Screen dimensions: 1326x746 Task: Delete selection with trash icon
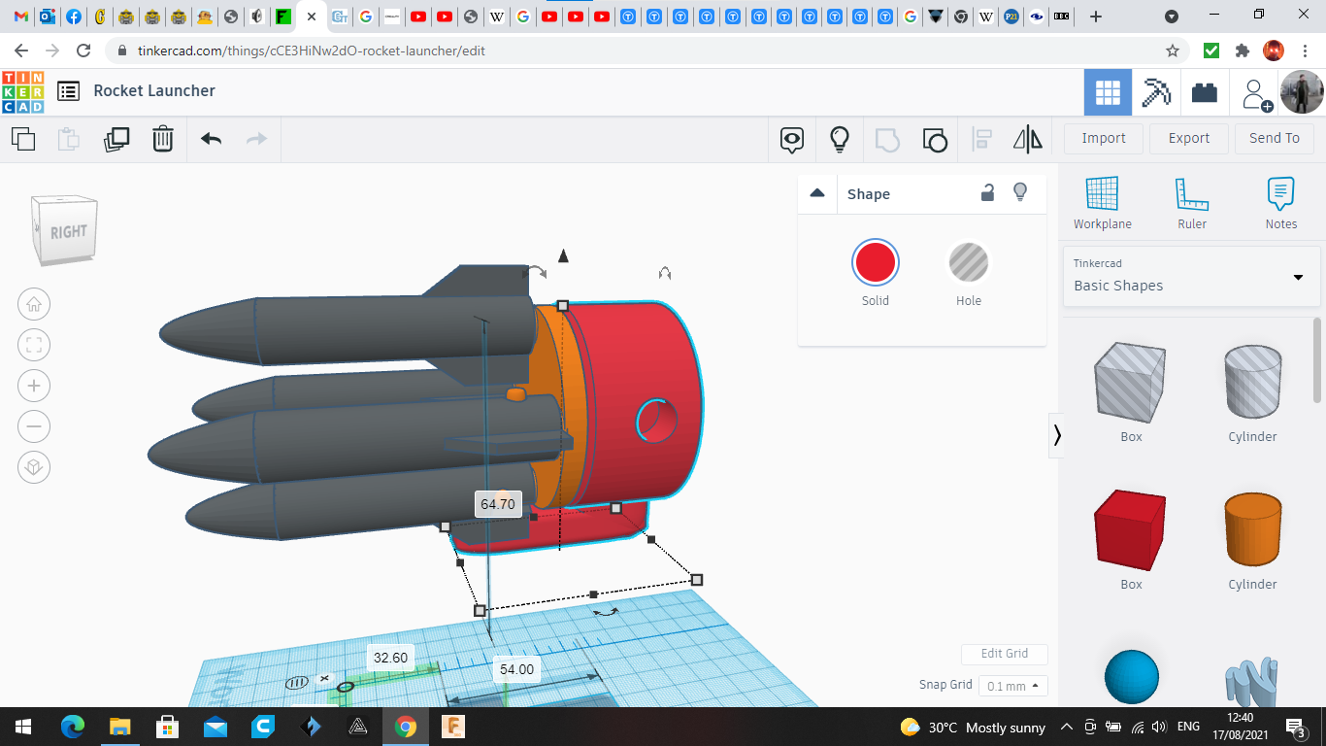point(163,139)
